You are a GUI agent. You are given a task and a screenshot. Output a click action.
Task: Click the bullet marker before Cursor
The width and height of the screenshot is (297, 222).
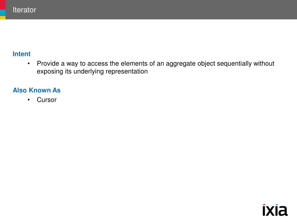pos(29,100)
